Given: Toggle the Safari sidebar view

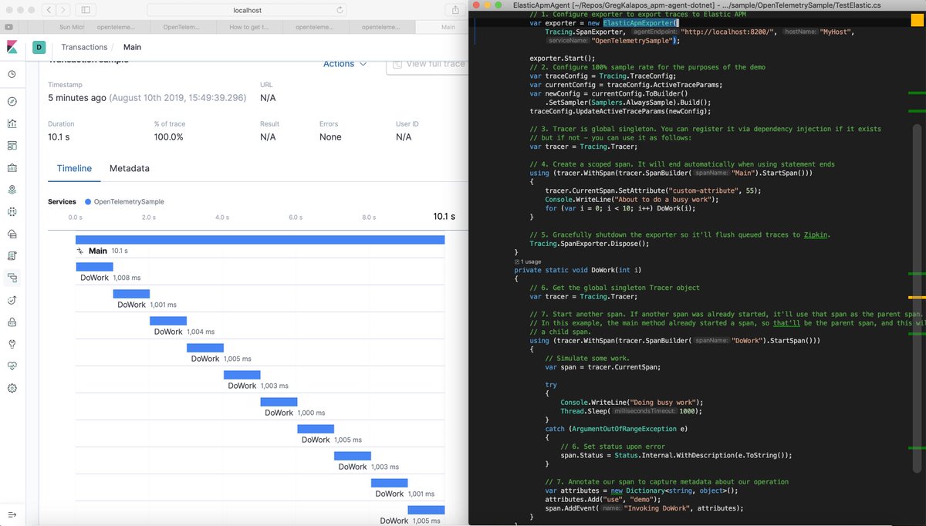Looking at the screenshot, I should click(x=85, y=9).
